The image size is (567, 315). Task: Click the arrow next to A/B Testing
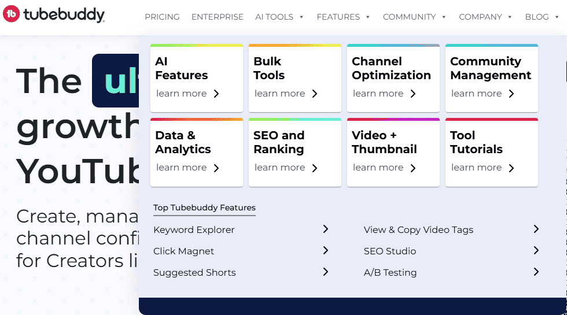click(x=536, y=272)
